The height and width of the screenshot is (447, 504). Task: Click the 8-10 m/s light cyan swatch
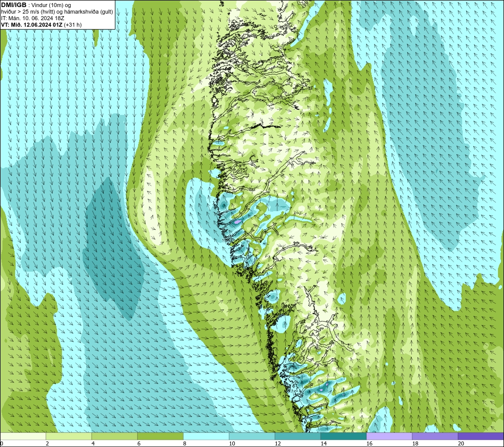click(206, 436)
